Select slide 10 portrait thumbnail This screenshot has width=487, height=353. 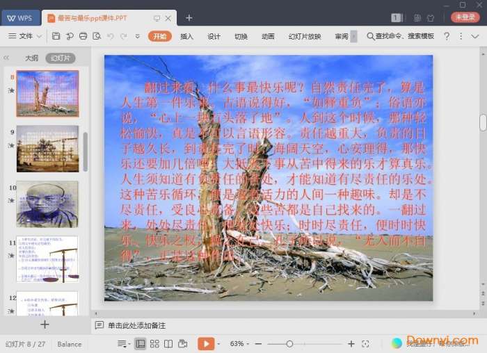pos(47,204)
